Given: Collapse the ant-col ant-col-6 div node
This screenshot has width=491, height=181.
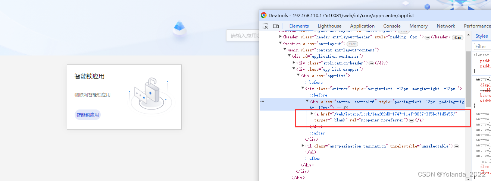Looking at the screenshot, I should point(307,101).
